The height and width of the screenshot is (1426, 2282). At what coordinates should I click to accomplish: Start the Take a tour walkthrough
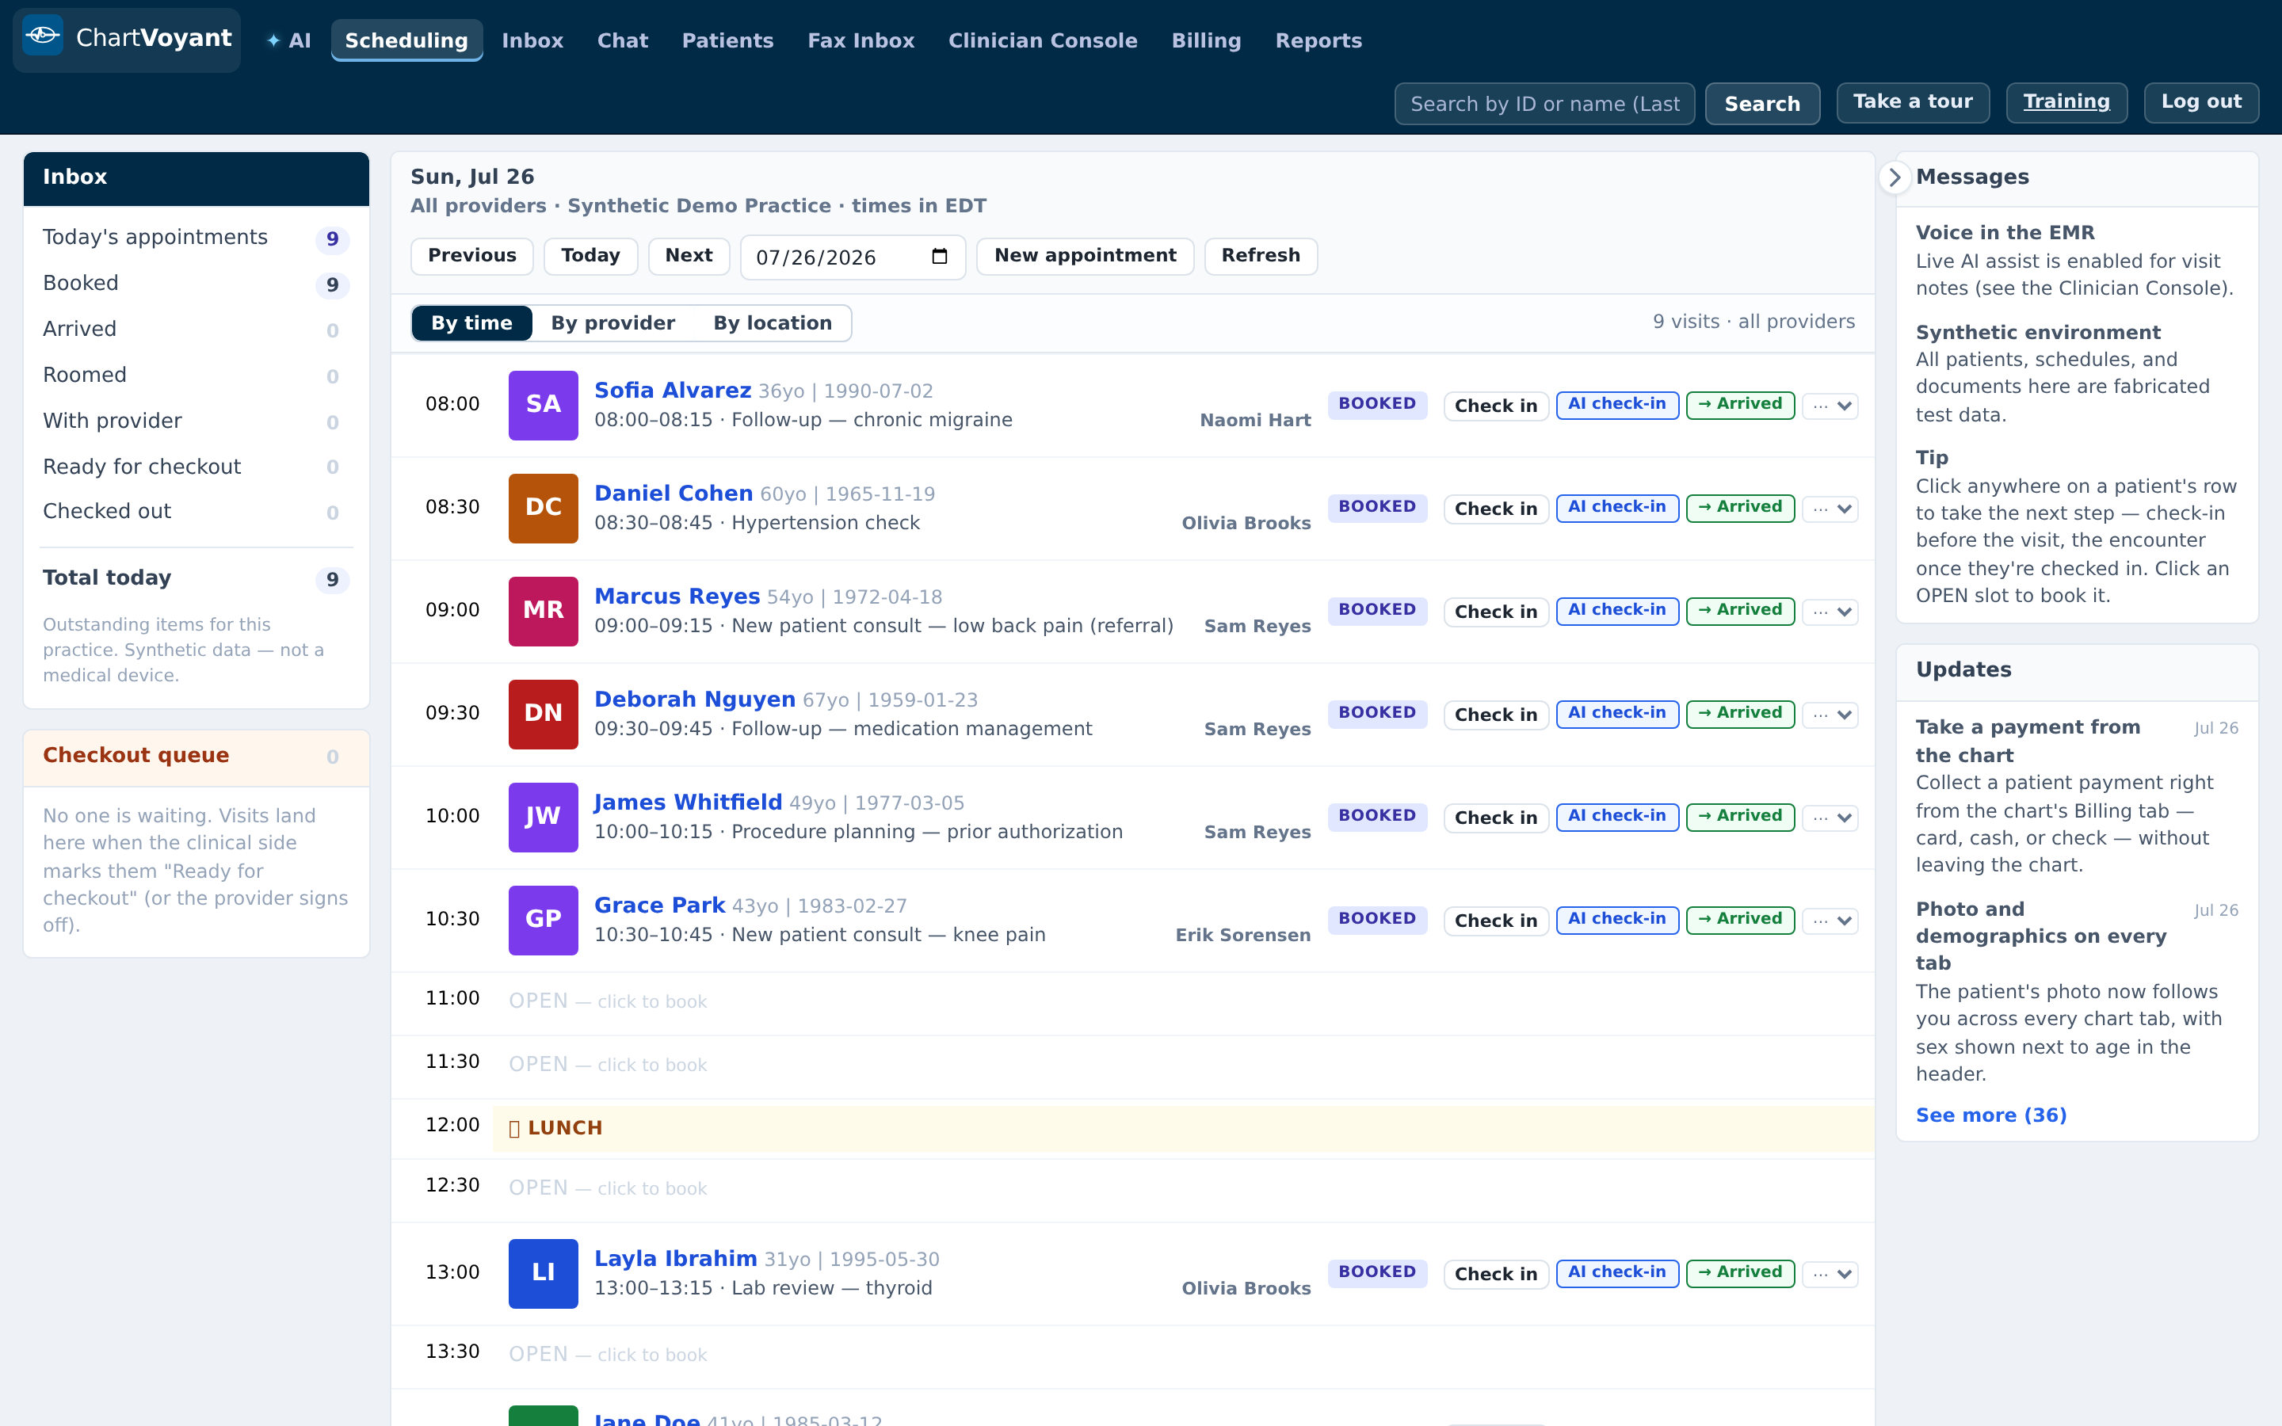(1912, 102)
